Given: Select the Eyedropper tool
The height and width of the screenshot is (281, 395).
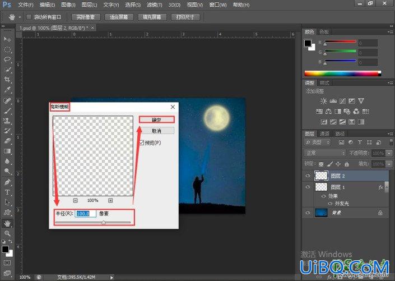Looking at the screenshot, I should click(x=7, y=90).
